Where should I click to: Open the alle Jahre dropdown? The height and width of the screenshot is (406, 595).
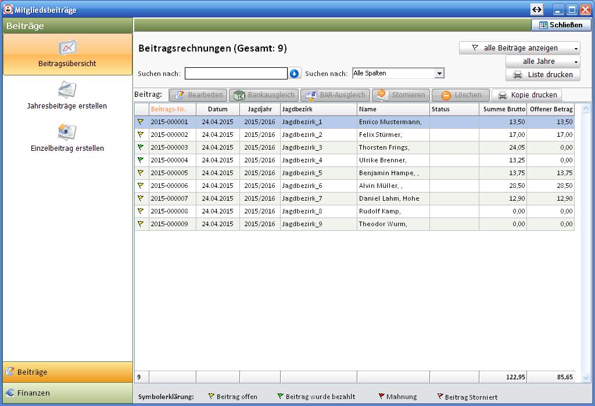click(576, 61)
